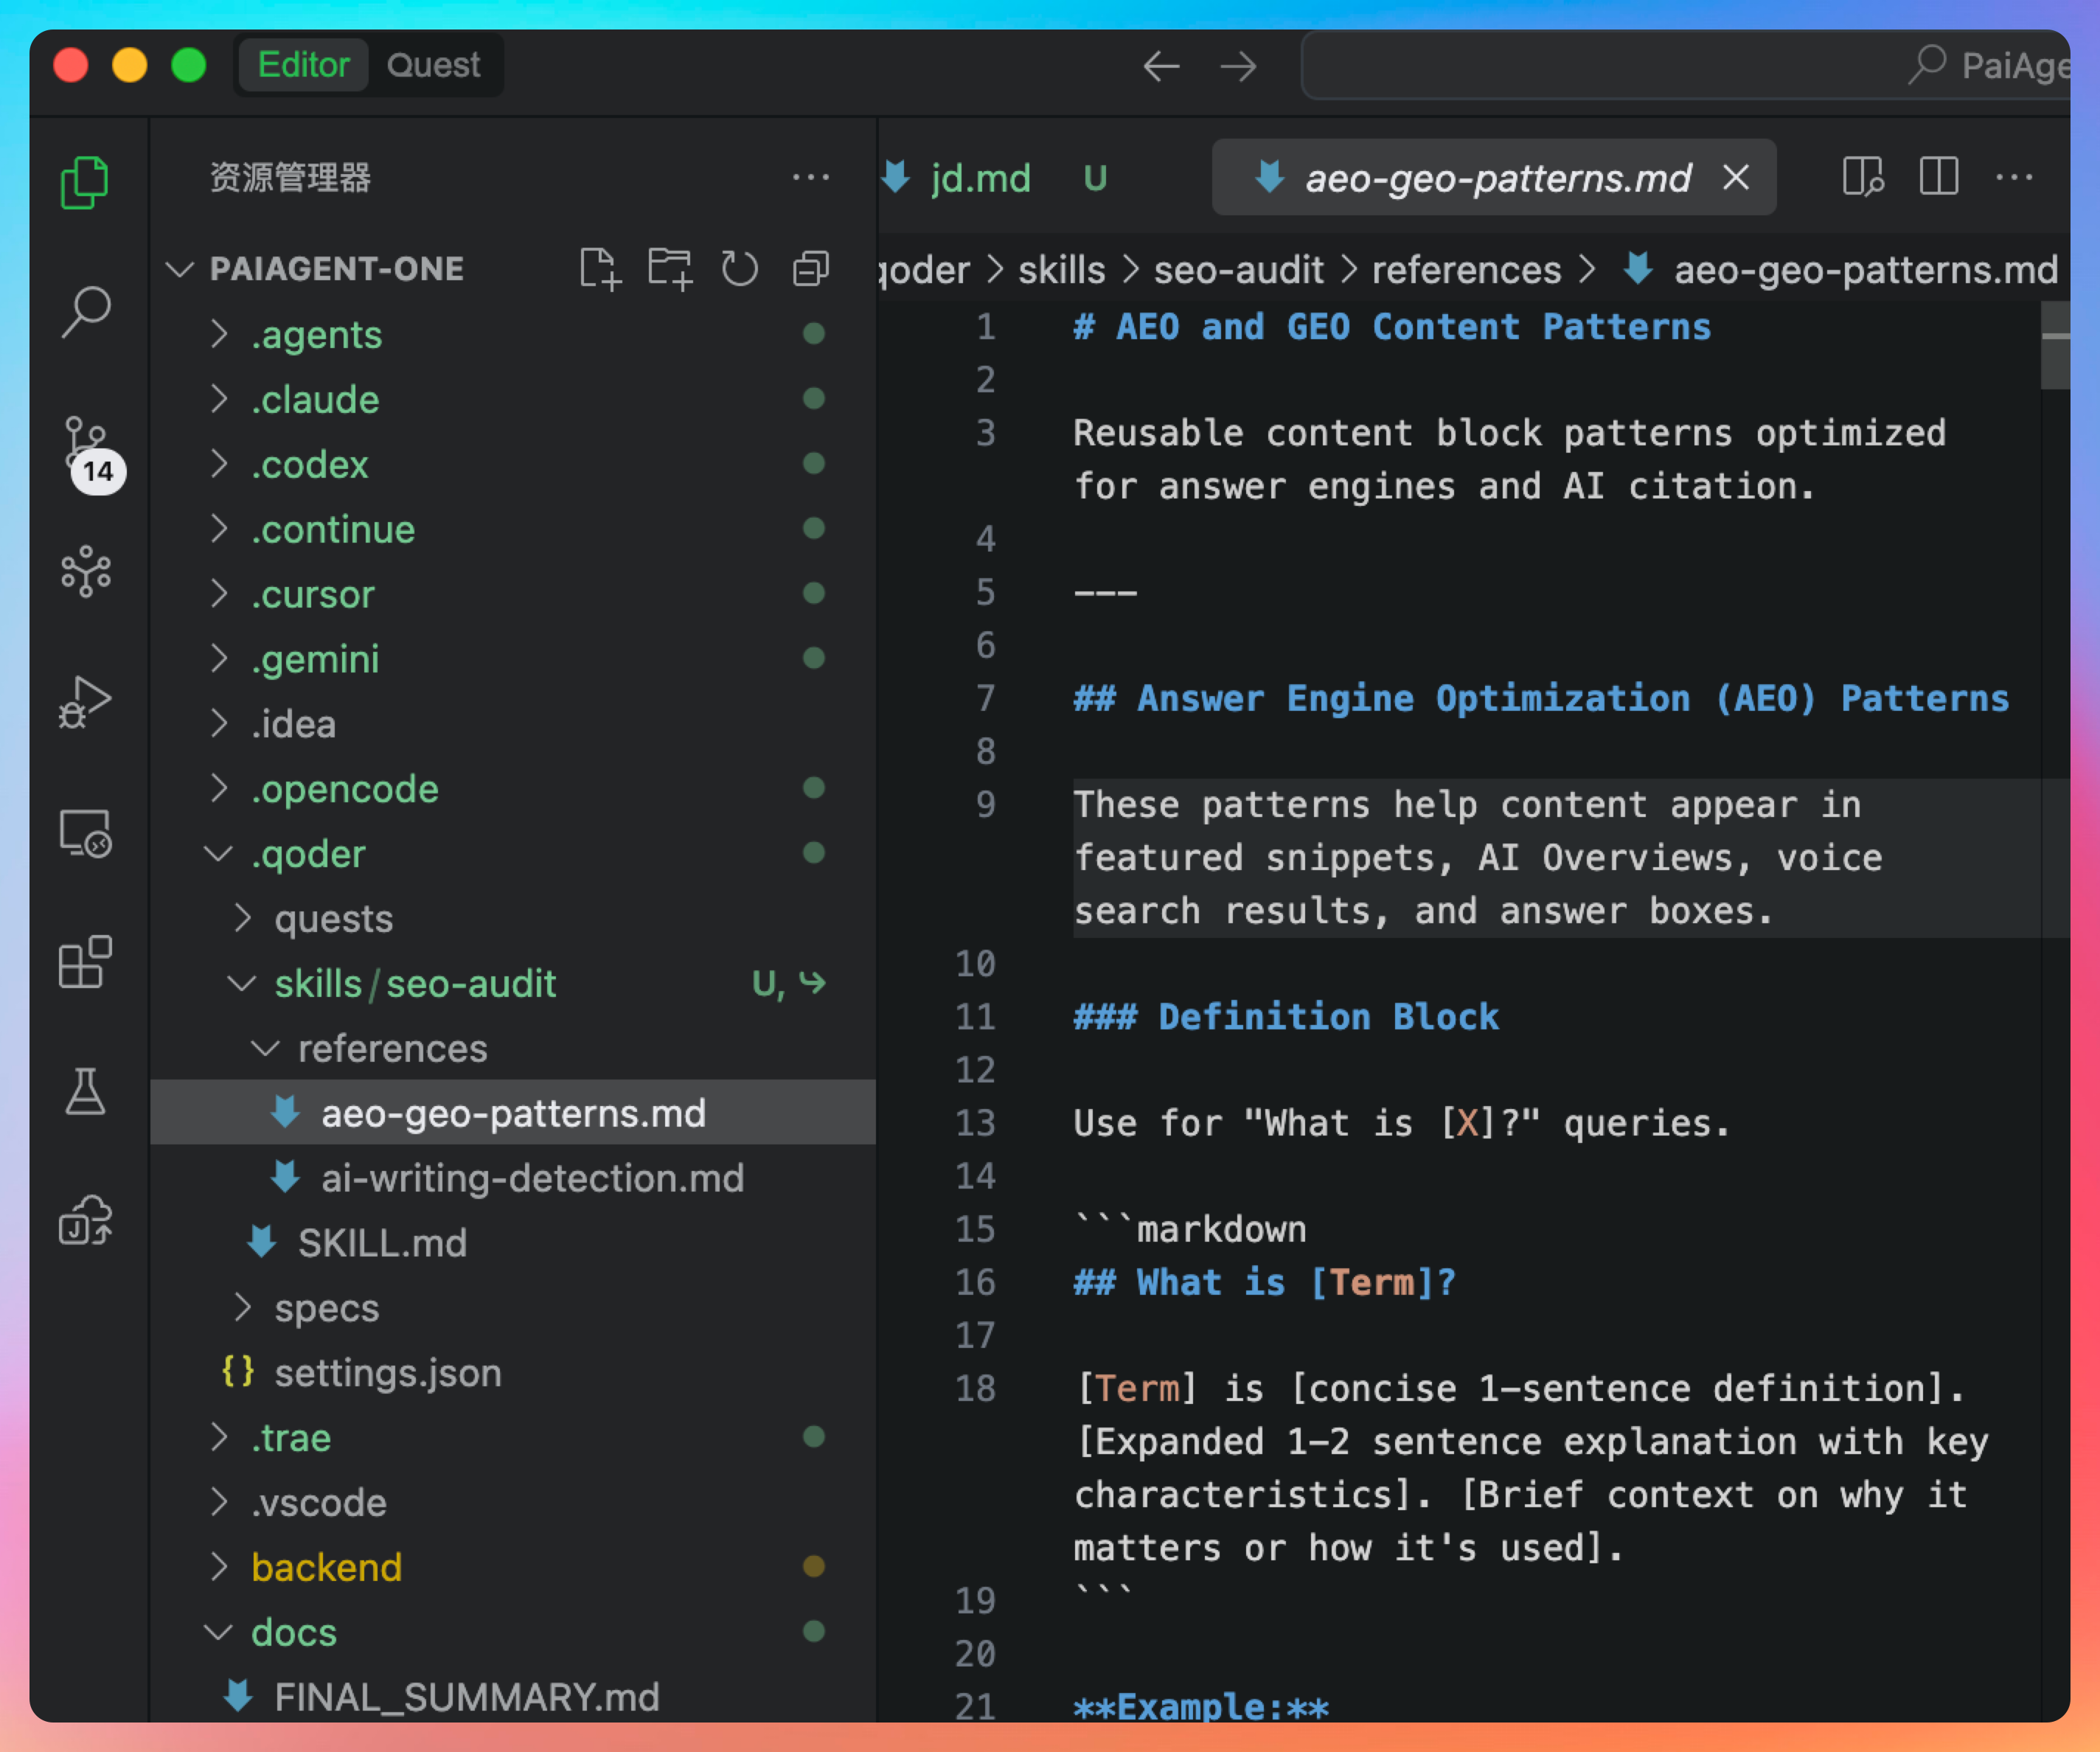Expand the .claude folder
Viewport: 2100px width, 1752px height.
click(x=315, y=400)
